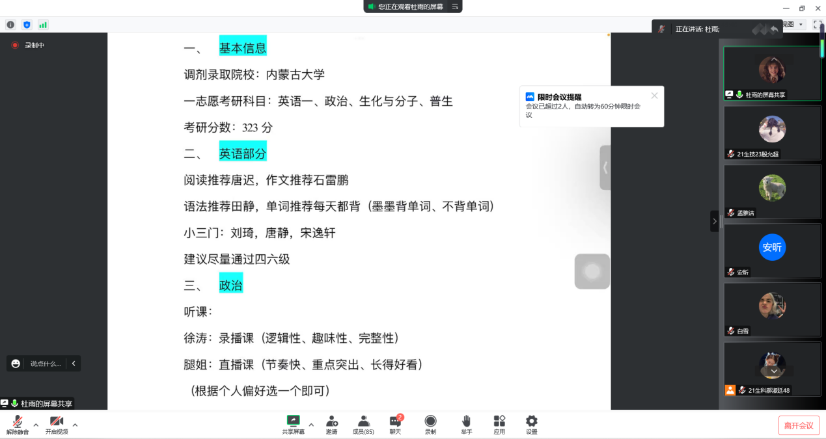Open the 应用 apps icon
Screen dimensions: 826x439
(x=499, y=421)
